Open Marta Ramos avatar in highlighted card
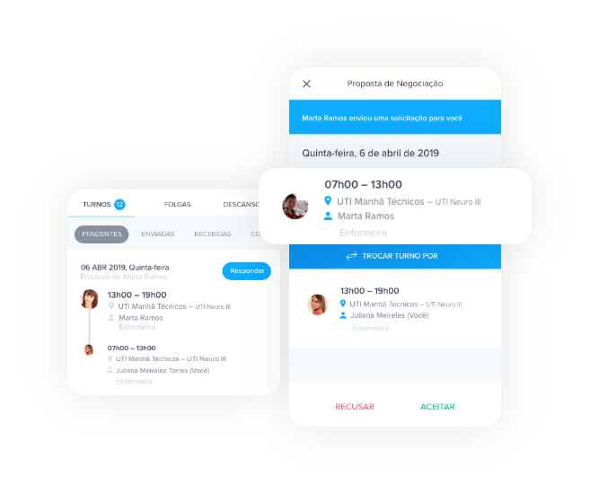The image size is (599, 494). click(295, 207)
